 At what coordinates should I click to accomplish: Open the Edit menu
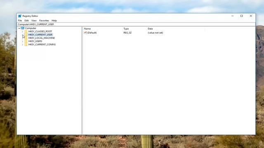26,21
